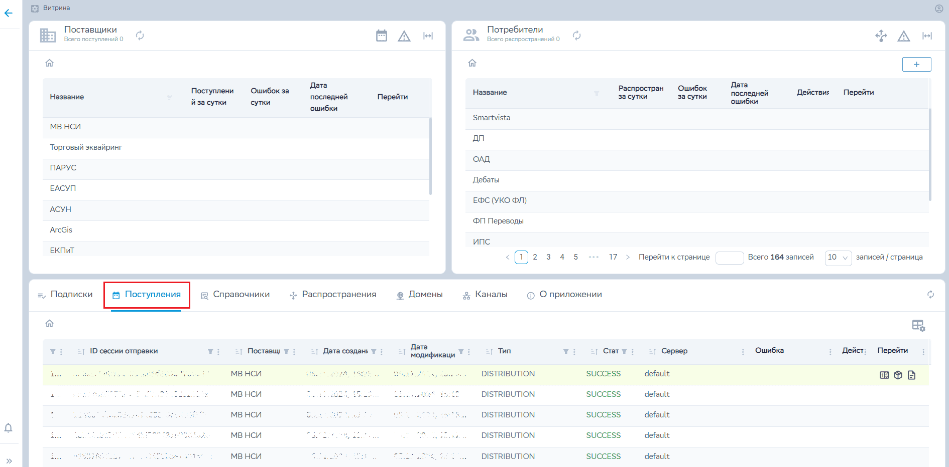Refresh the Поставщики panel
This screenshot has height=467, width=949.
tap(140, 36)
